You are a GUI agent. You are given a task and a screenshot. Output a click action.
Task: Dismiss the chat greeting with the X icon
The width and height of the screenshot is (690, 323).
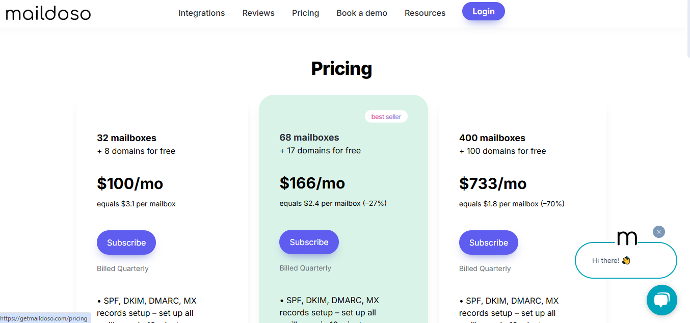point(658,231)
